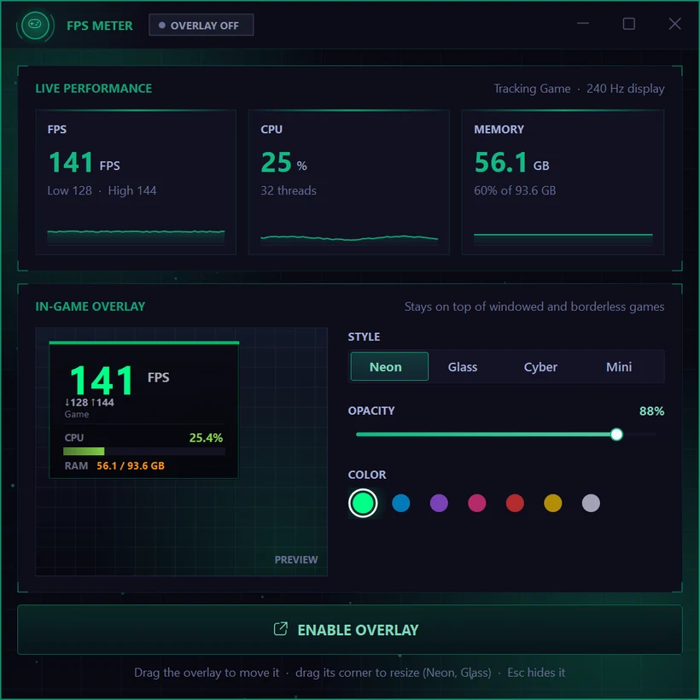700x700 pixels.
Task: Click the FPS live performance card graph
Action: (x=136, y=236)
